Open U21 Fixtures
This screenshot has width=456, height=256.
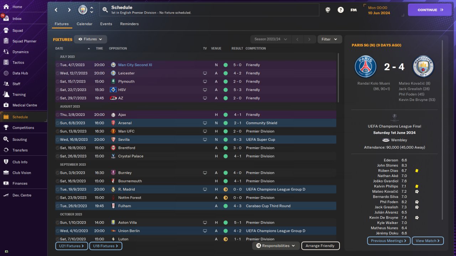(72, 246)
